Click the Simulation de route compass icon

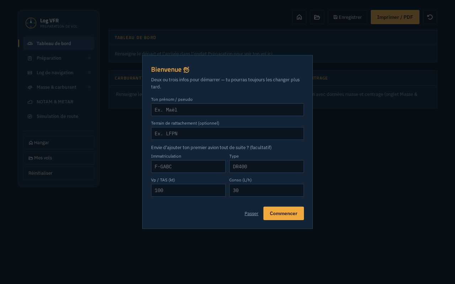pyautogui.click(x=30, y=116)
